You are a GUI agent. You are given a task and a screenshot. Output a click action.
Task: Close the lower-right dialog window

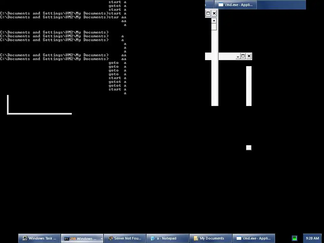[x=249, y=56]
